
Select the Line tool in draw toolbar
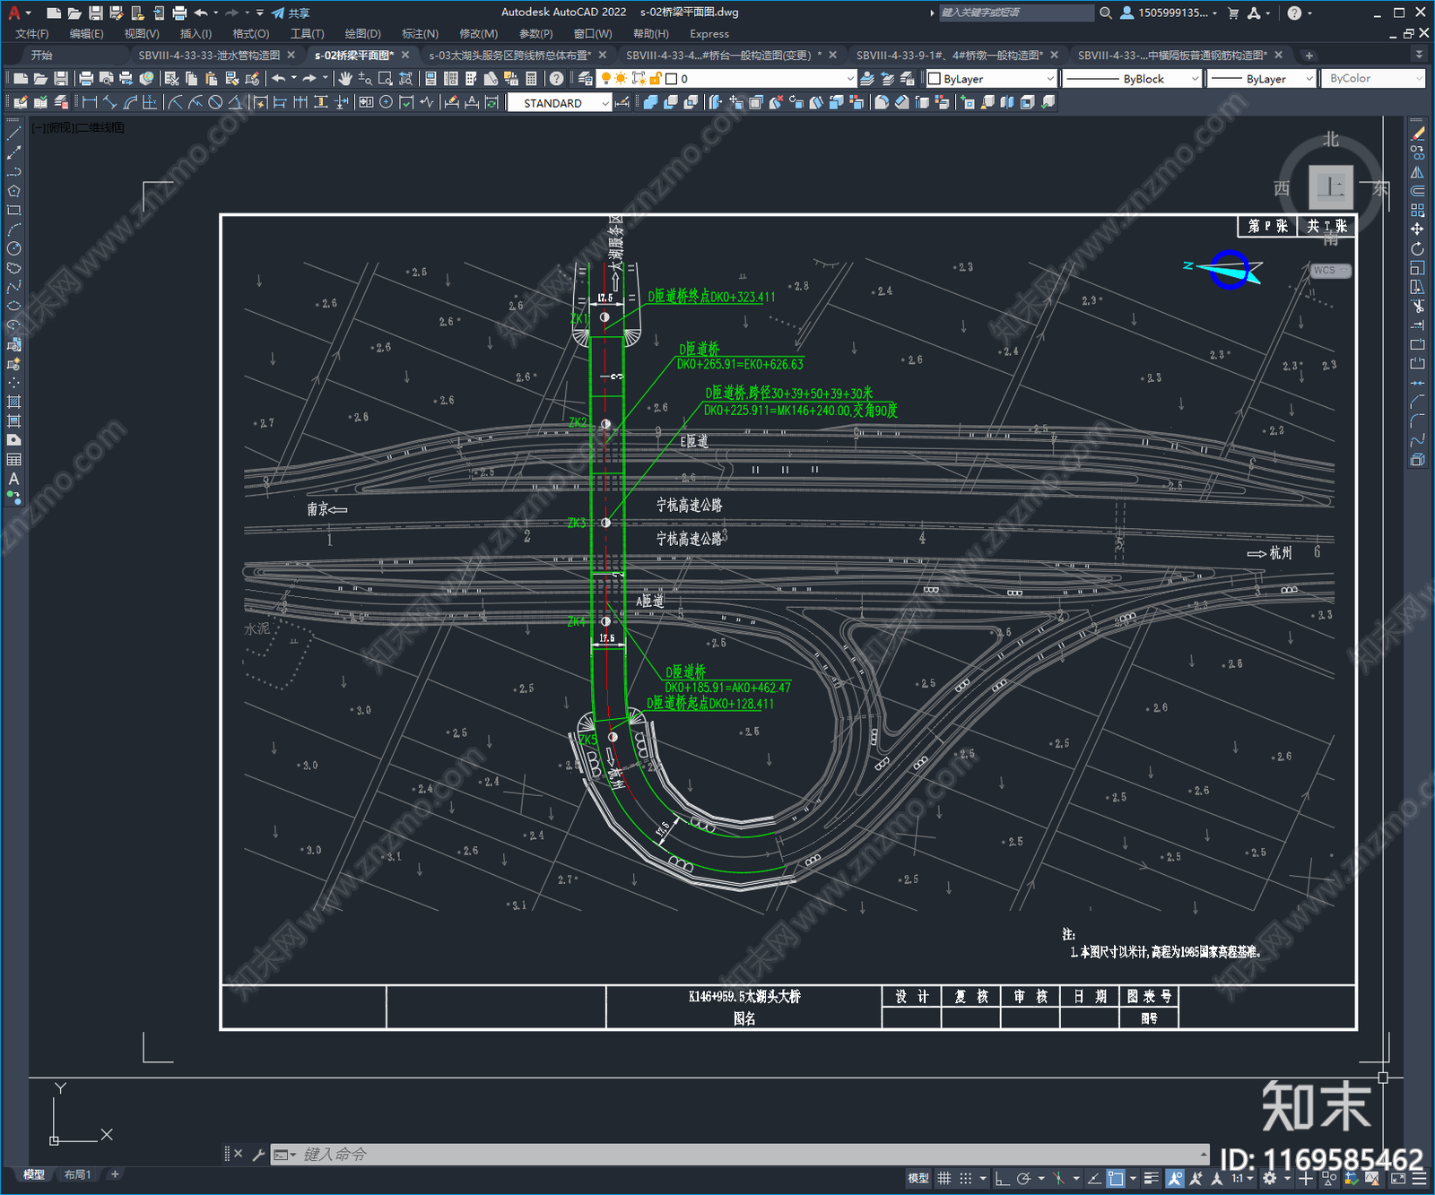click(13, 134)
